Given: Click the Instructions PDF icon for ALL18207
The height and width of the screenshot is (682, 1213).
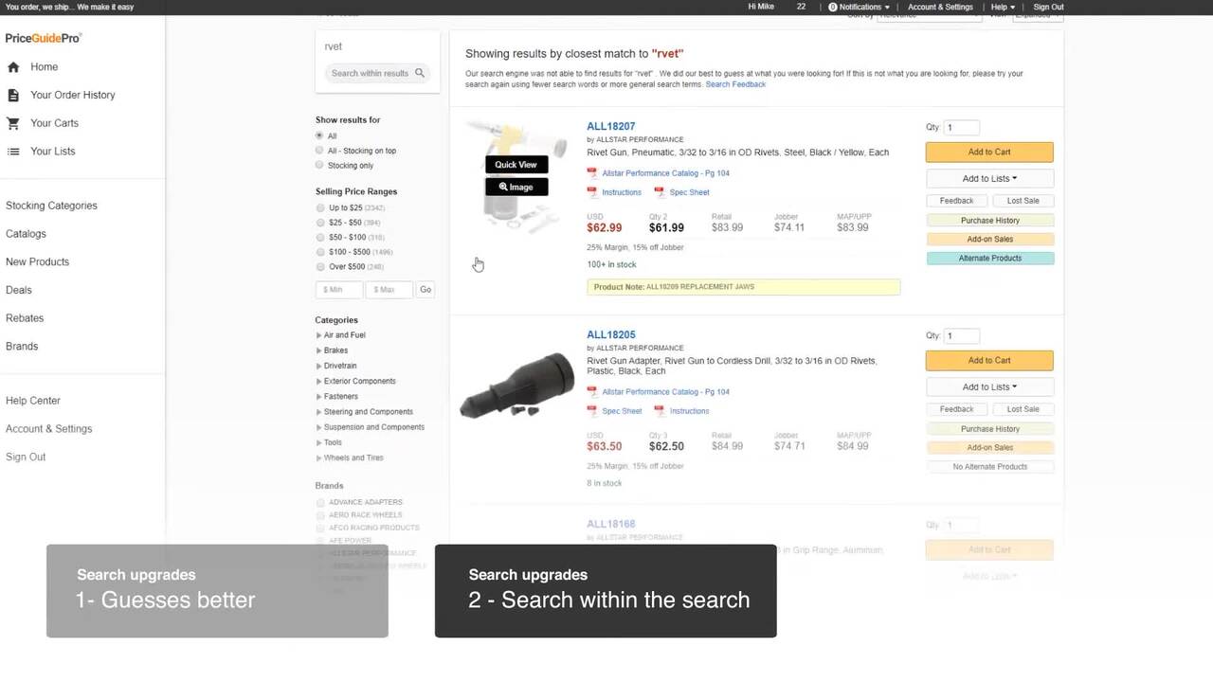Looking at the screenshot, I should click(592, 192).
